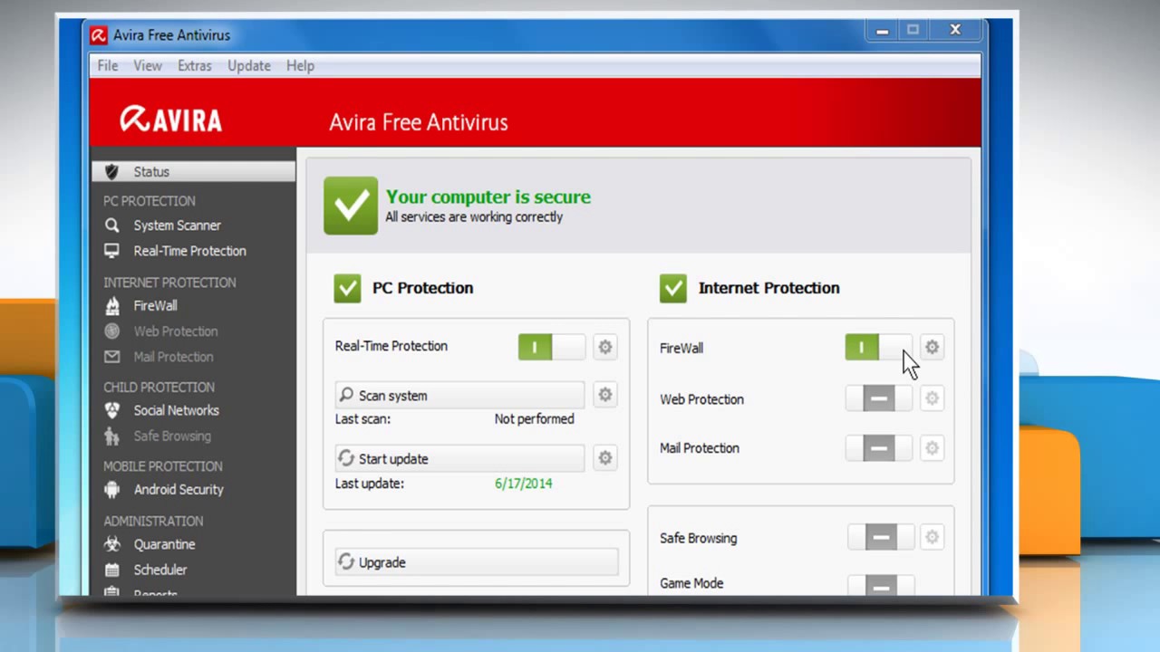The width and height of the screenshot is (1160, 652).
Task: Click the Real-Time Protection monitor icon
Action: pos(111,251)
